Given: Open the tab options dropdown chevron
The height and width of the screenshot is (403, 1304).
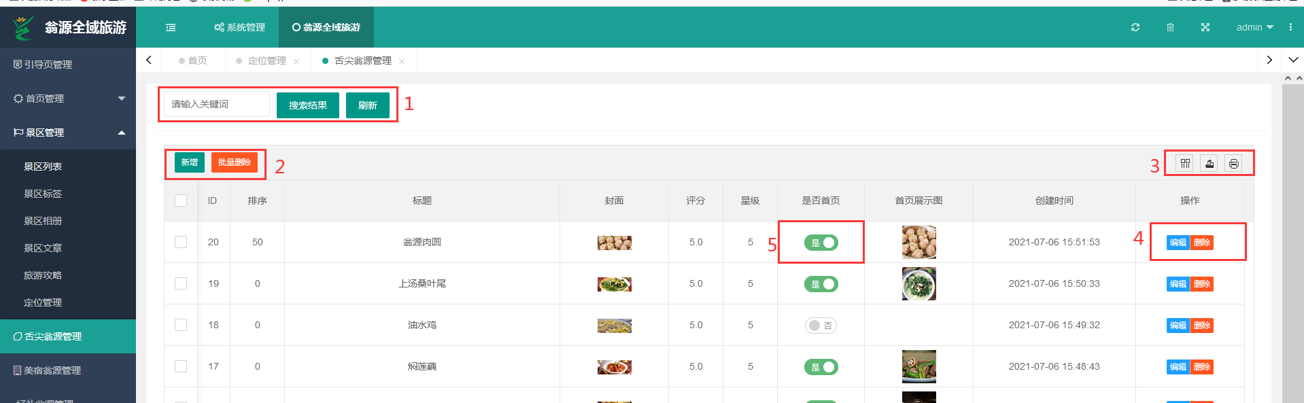Looking at the screenshot, I should pos(1293,60).
